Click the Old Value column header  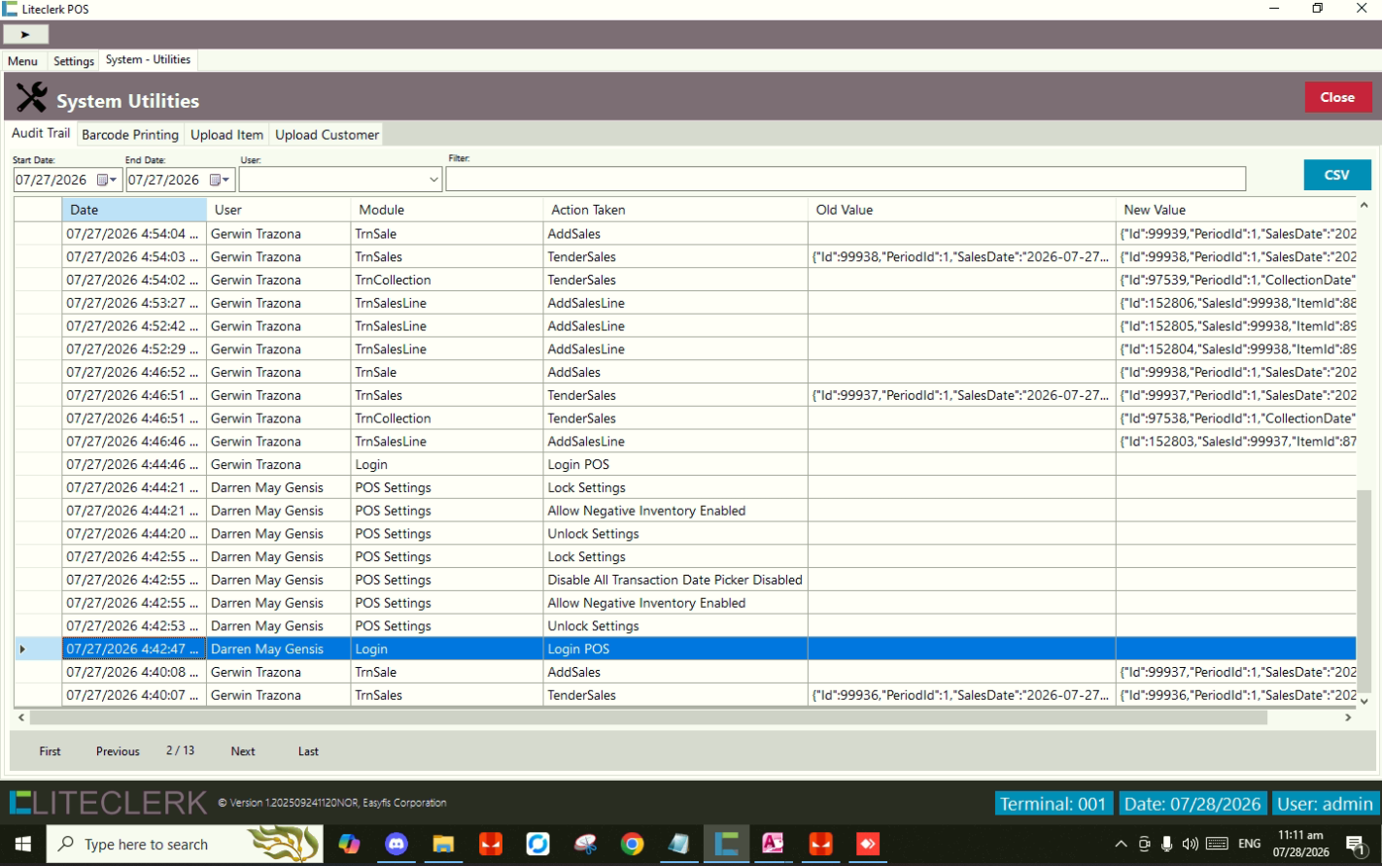click(x=961, y=210)
